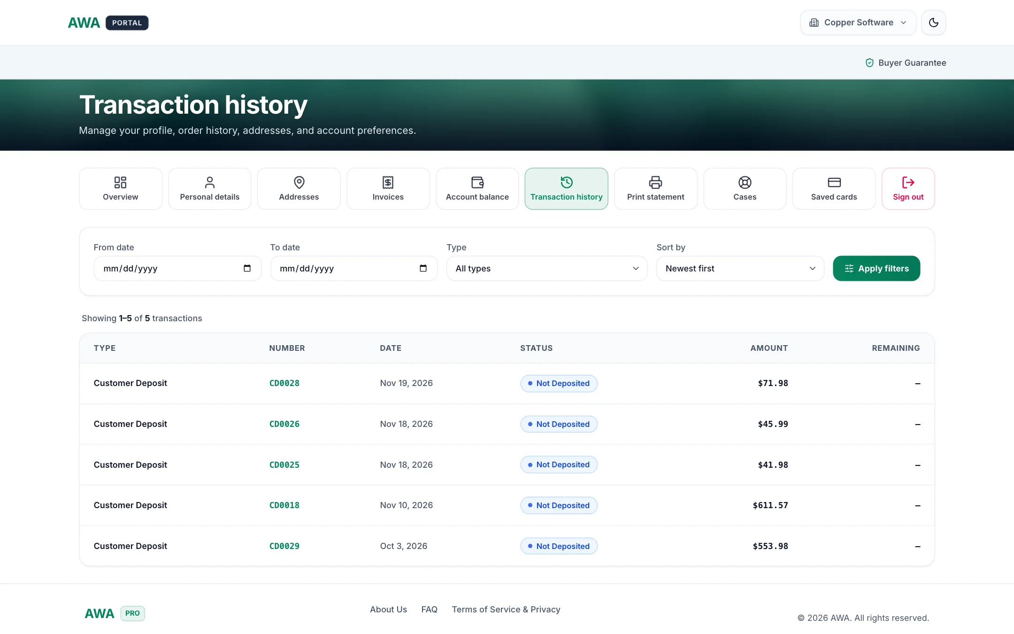Click the AMOUNT column header
This screenshot has height=634, width=1014.
pyautogui.click(x=769, y=348)
